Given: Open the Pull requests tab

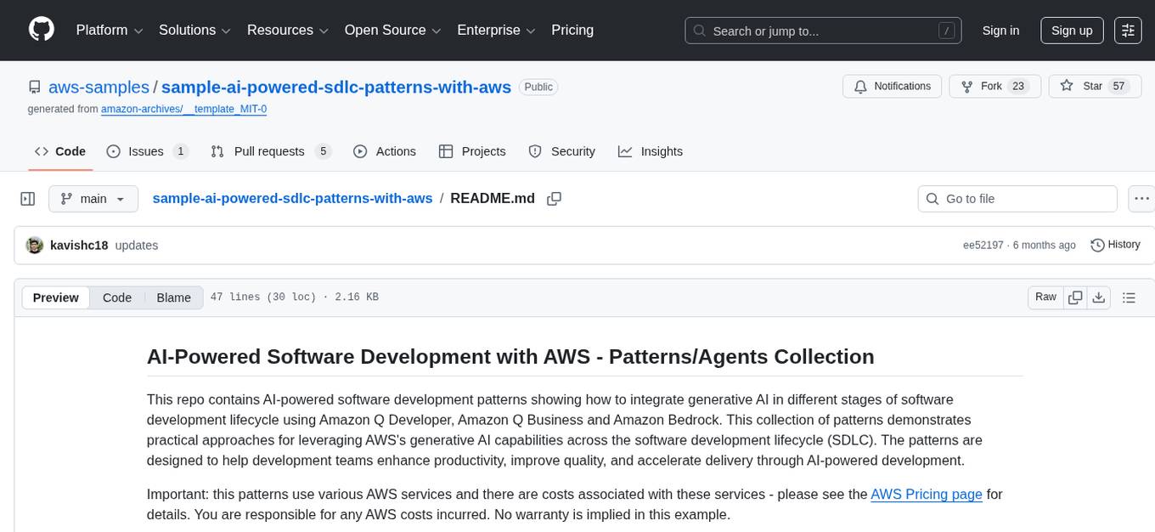Looking at the screenshot, I should (x=269, y=151).
